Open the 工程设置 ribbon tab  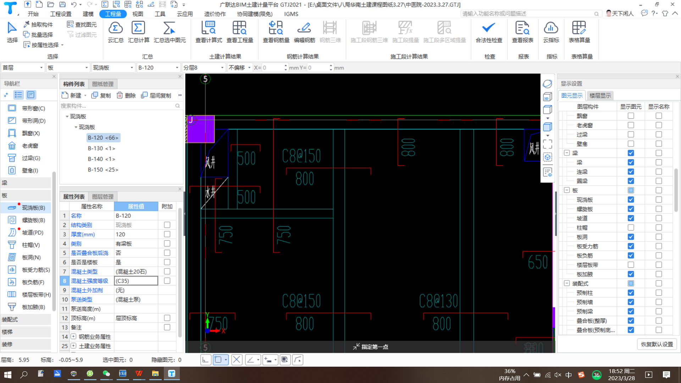61,14
